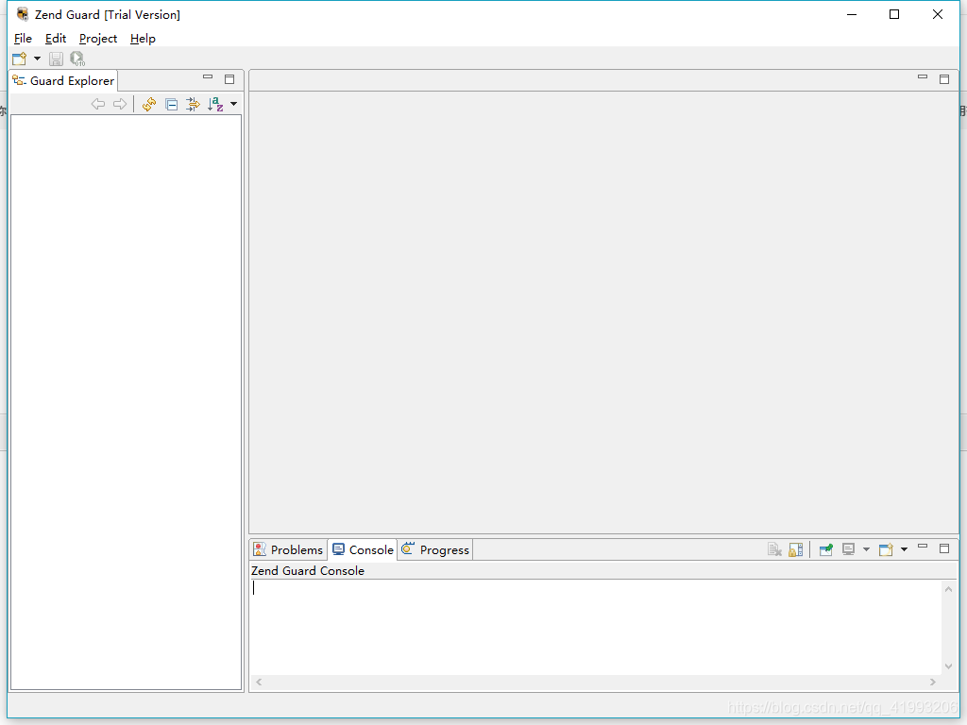Minimize the Guard Explorer panel

[208, 77]
